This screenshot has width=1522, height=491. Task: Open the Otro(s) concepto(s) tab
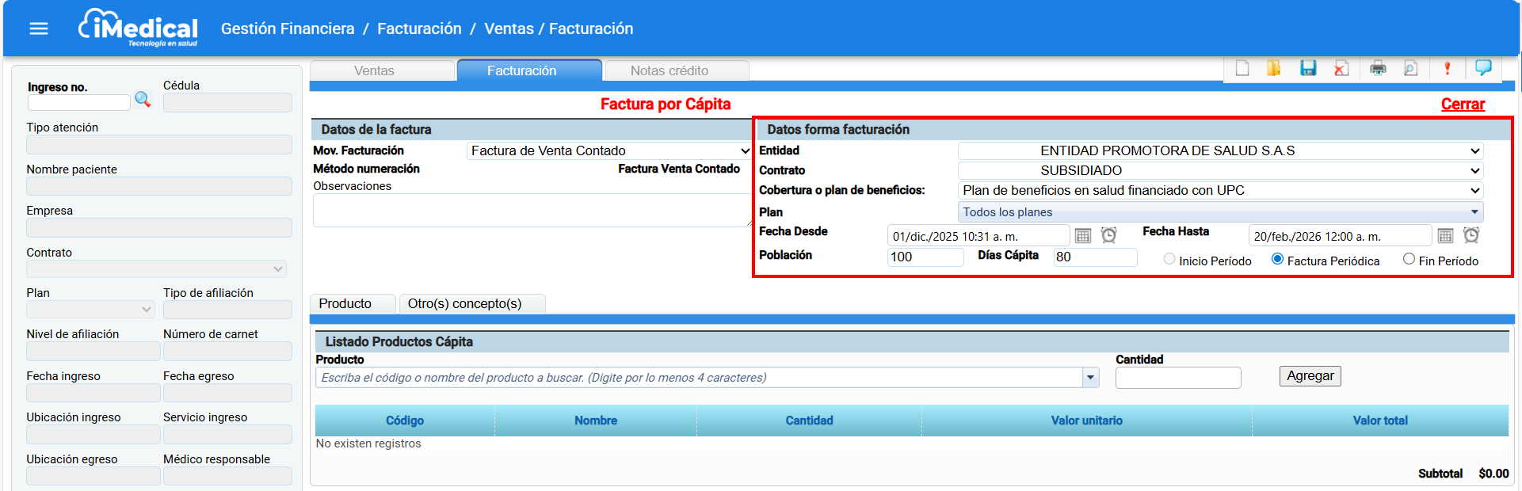pyautogui.click(x=464, y=304)
